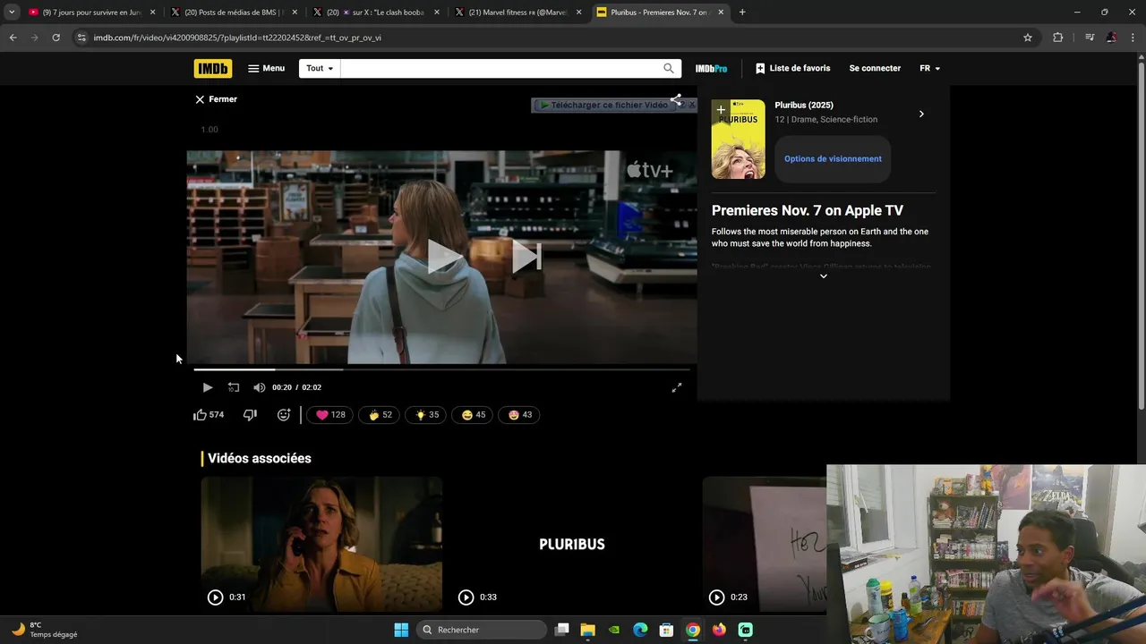Open File Explorer from taskbar

coord(587,630)
